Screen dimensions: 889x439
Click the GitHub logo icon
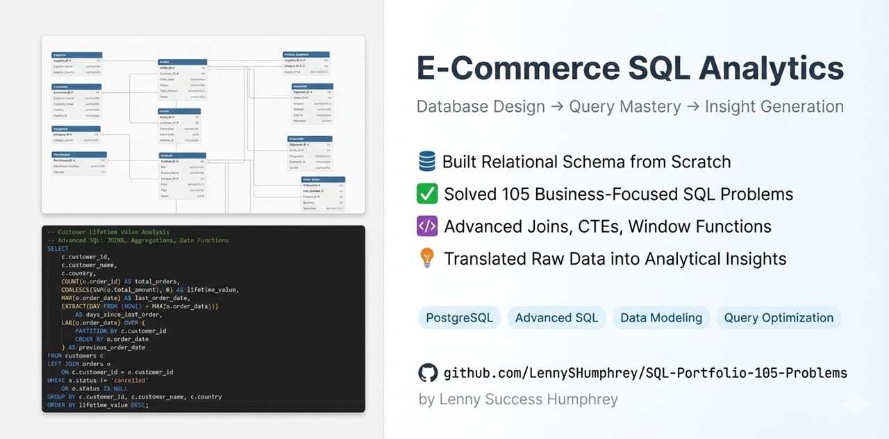(x=428, y=373)
